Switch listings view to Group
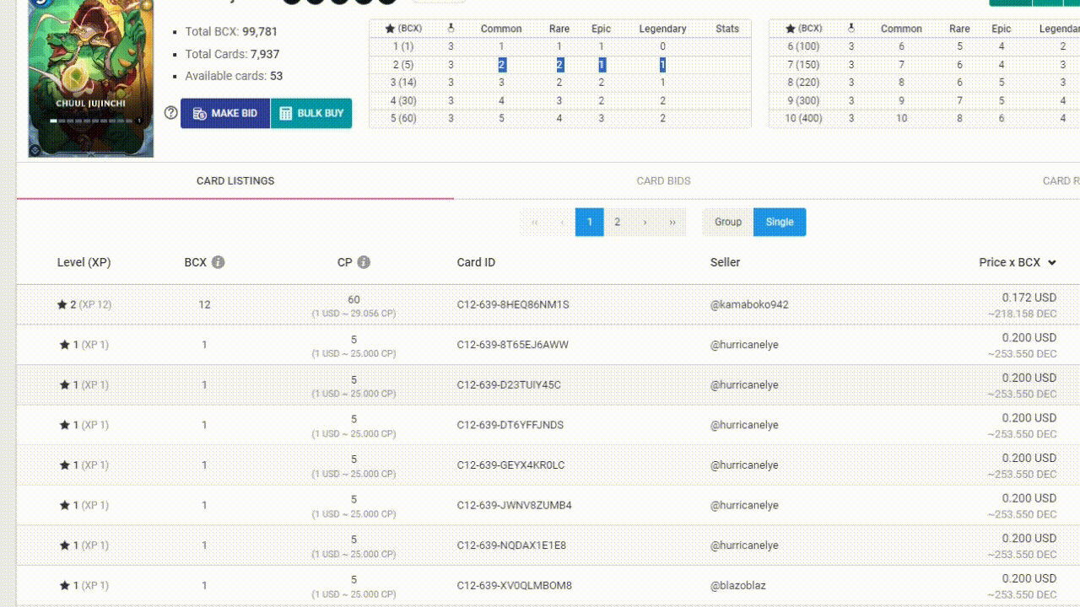 coord(728,223)
